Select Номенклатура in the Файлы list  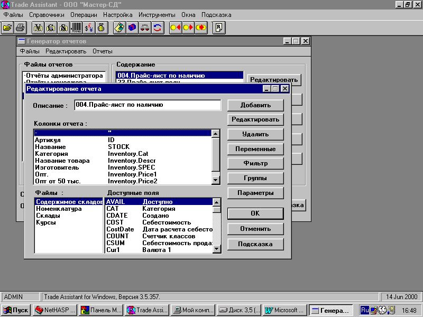[59, 209]
